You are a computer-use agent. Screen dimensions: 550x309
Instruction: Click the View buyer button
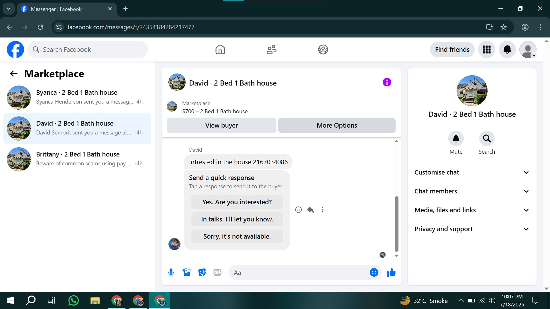[x=221, y=125]
